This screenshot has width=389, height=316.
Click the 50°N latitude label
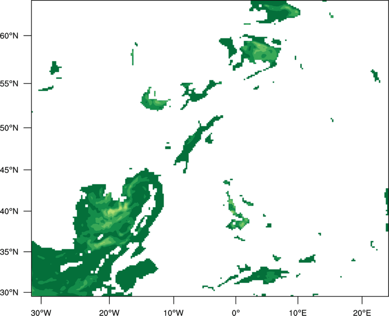tap(9, 128)
